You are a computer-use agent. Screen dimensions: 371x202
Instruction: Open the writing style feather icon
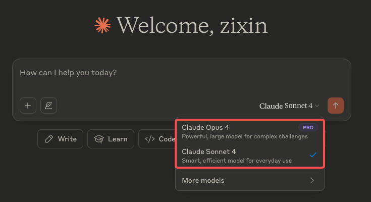point(49,106)
